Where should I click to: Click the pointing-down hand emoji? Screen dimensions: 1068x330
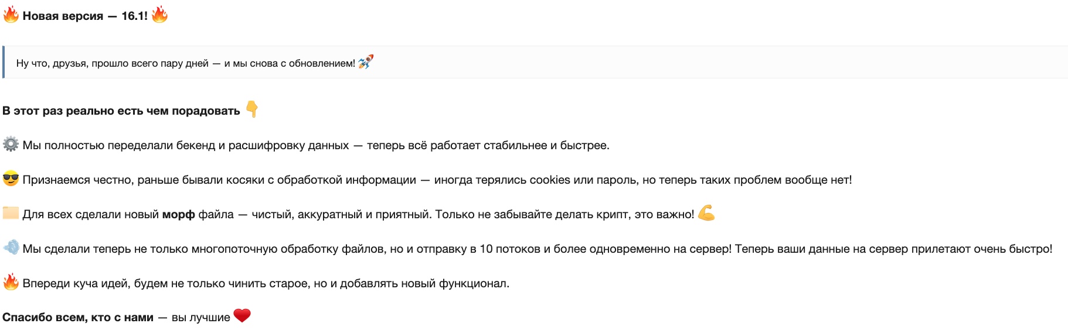[252, 109]
